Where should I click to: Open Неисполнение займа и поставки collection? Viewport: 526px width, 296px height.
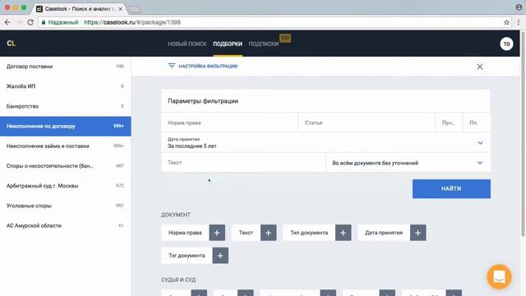coord(66,146)
